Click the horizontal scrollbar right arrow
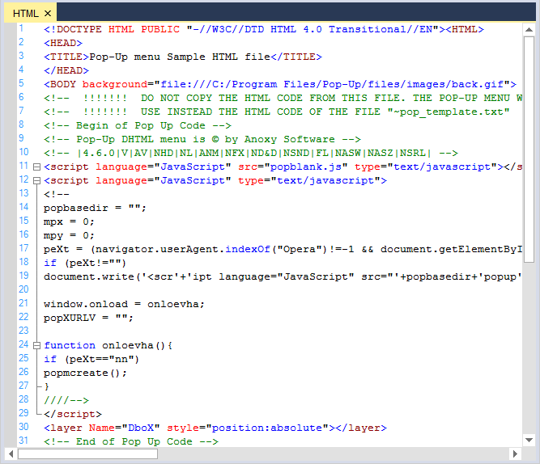The height and width of the screenshot is (464, 540). [x=515, y=454]
